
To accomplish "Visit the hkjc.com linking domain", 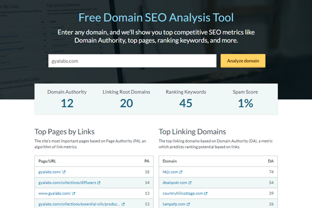I will [x=170, y=172].
